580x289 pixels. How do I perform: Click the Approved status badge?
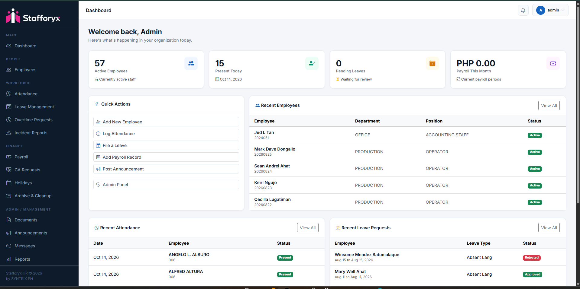tap(533, 275)
